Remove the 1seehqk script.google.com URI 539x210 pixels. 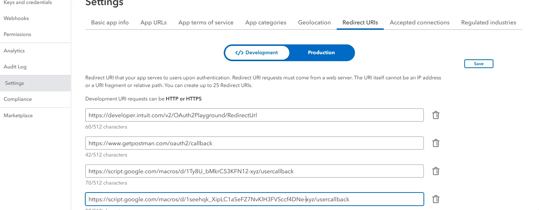(x=436, y=199)
